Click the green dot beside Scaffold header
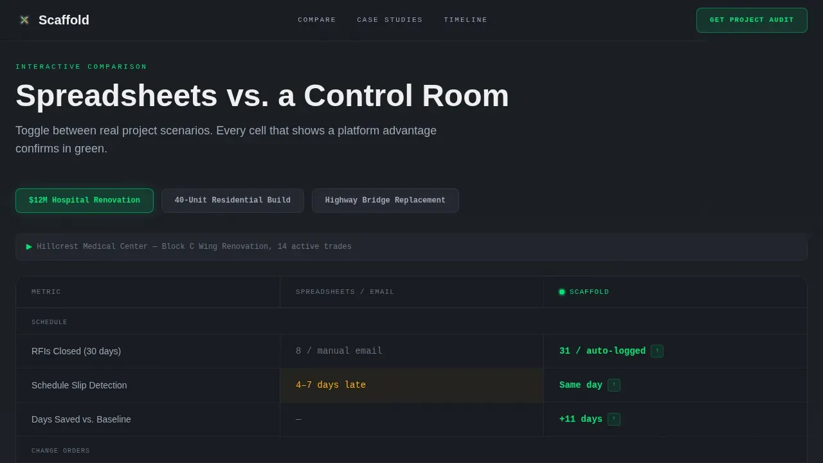The height and width of the screenshot is (463, 823). [562, 292]
